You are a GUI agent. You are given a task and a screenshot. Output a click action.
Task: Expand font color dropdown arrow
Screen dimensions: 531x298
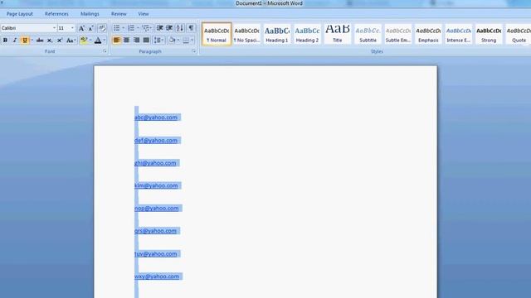(105, 41)
